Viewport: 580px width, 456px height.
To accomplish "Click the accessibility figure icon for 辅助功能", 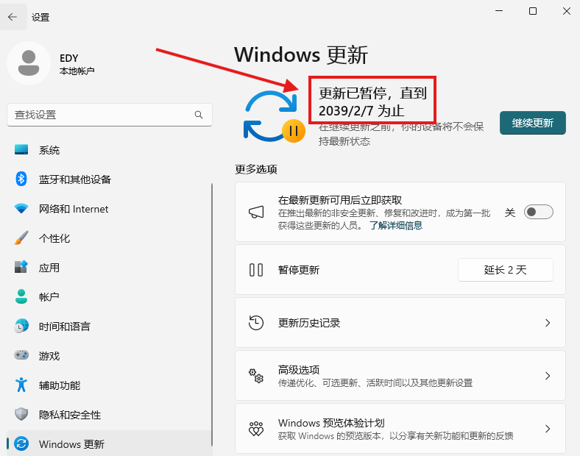I will pyautogui.click(x=21, y=385).
